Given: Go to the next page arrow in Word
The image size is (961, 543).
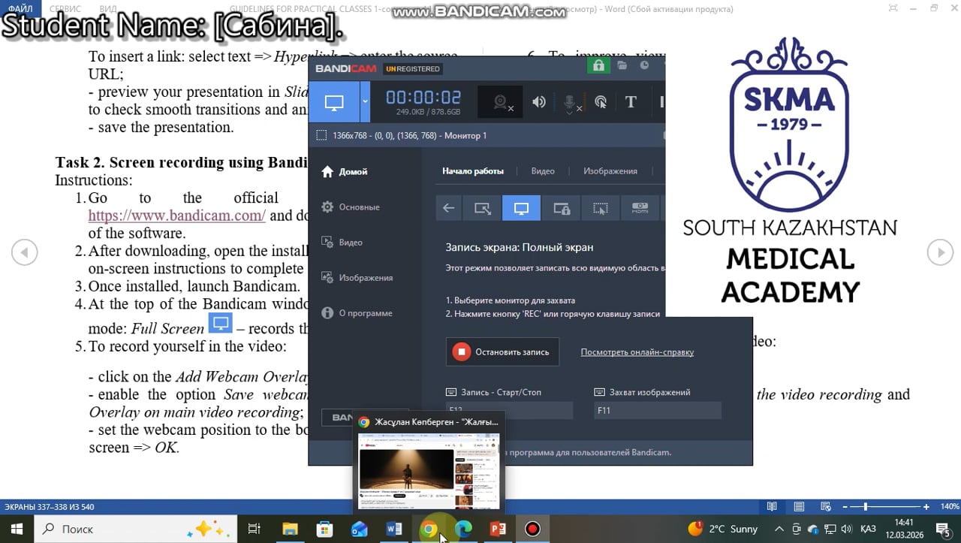Looking at the screenshot, I should tap(940, 252).
